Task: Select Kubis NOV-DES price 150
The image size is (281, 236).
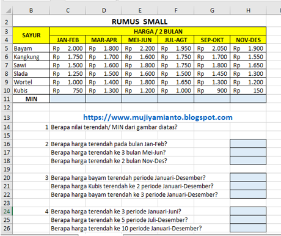Action: (248, 90)
